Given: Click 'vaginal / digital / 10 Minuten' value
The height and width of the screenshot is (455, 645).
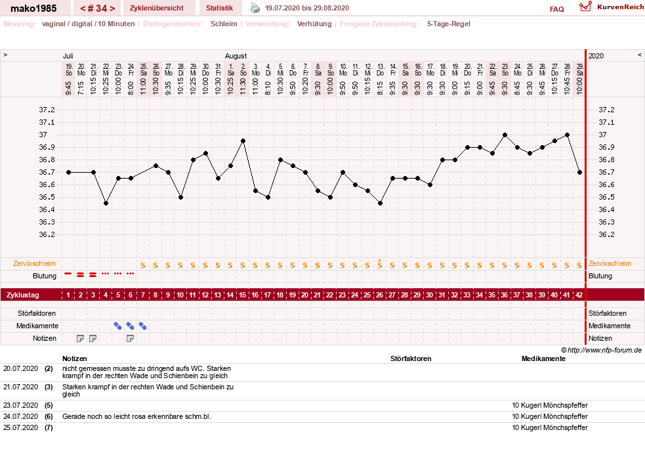Looking at the screenshot, I should pos(89,24).
